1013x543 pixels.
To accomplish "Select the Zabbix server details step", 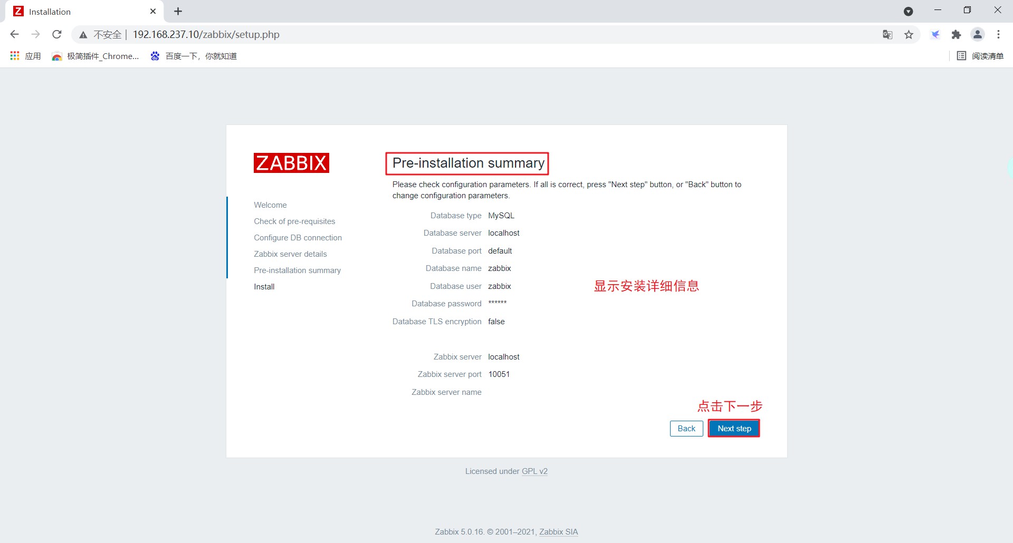I will [x=290, y=254].
